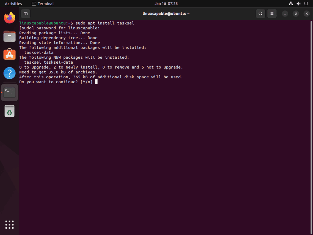Launch Firefox from the dock
313x235 pixels.
[x=9, y=17]
